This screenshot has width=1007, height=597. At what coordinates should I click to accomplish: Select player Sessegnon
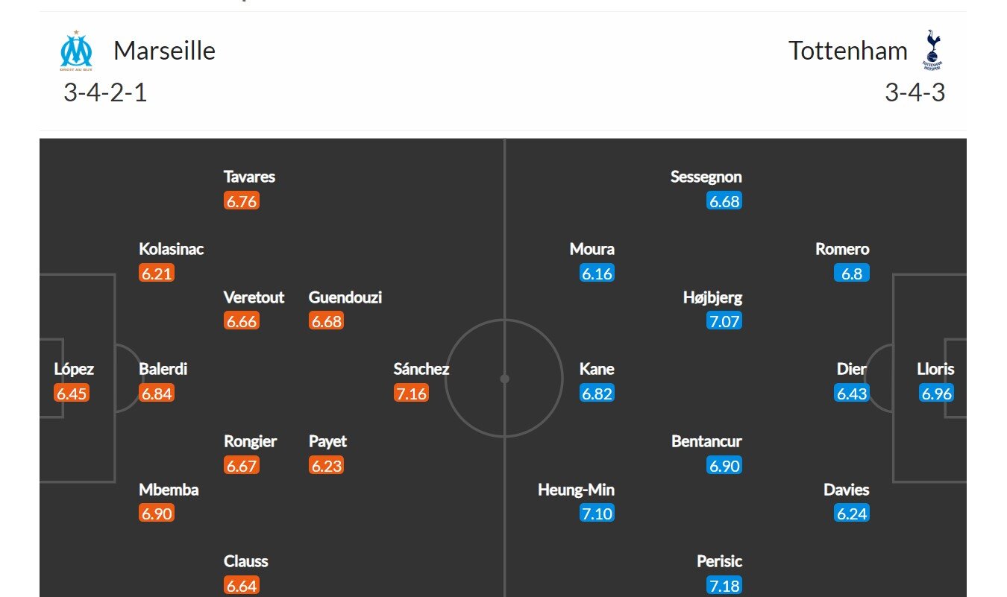click(706, 177)
